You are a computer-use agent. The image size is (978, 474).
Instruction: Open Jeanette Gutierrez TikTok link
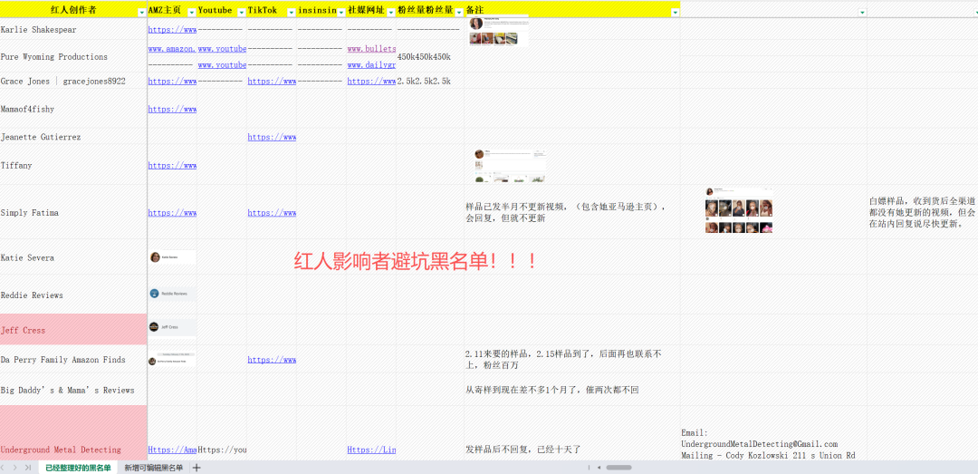[x=272, y=137]
